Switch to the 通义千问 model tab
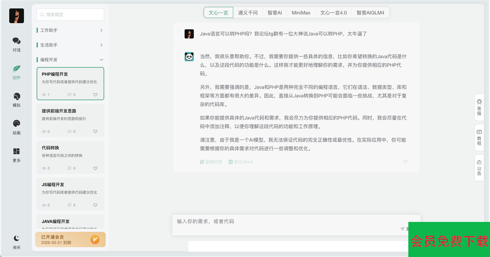This screenshot has height=257, width=490. 248,13
